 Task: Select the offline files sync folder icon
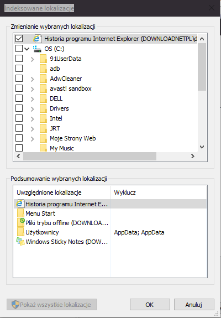20,222
